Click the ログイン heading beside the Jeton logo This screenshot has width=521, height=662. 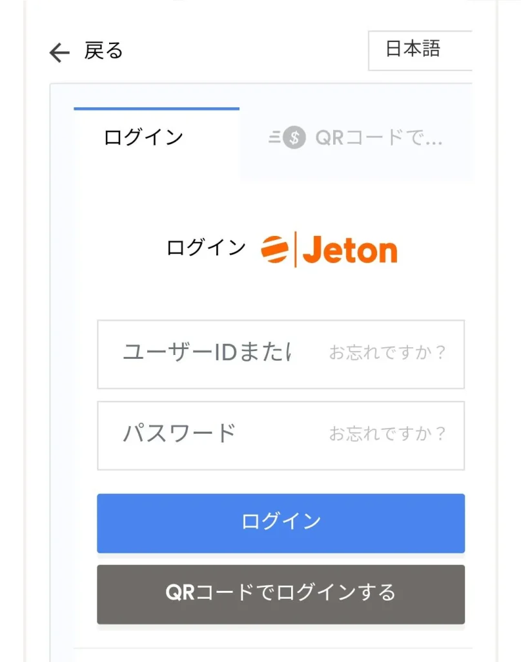click(x=206, y=248)
